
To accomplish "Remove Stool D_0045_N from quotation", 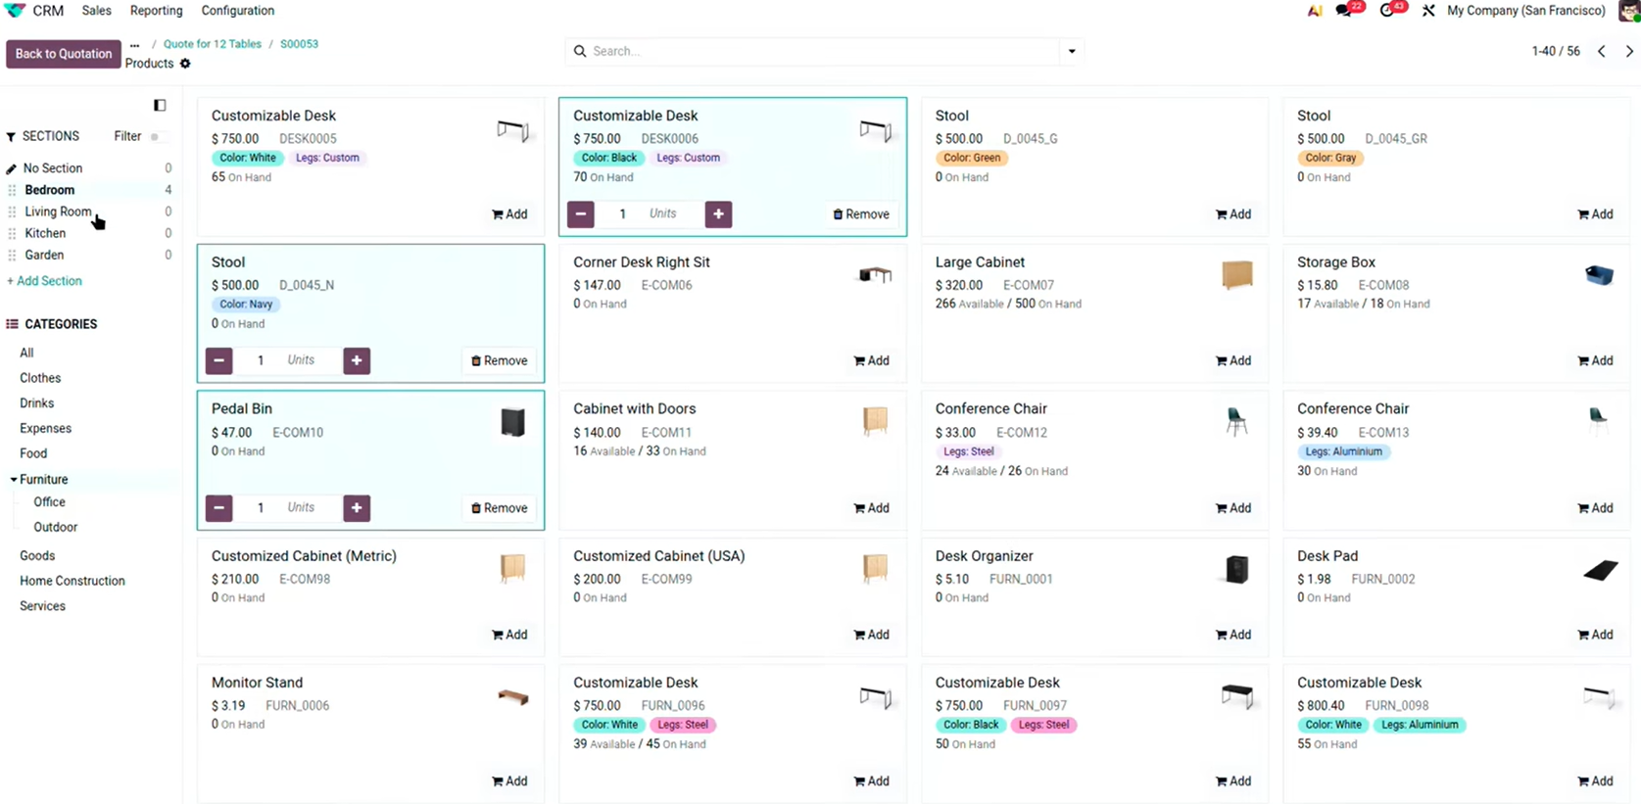I will [500, 360].
